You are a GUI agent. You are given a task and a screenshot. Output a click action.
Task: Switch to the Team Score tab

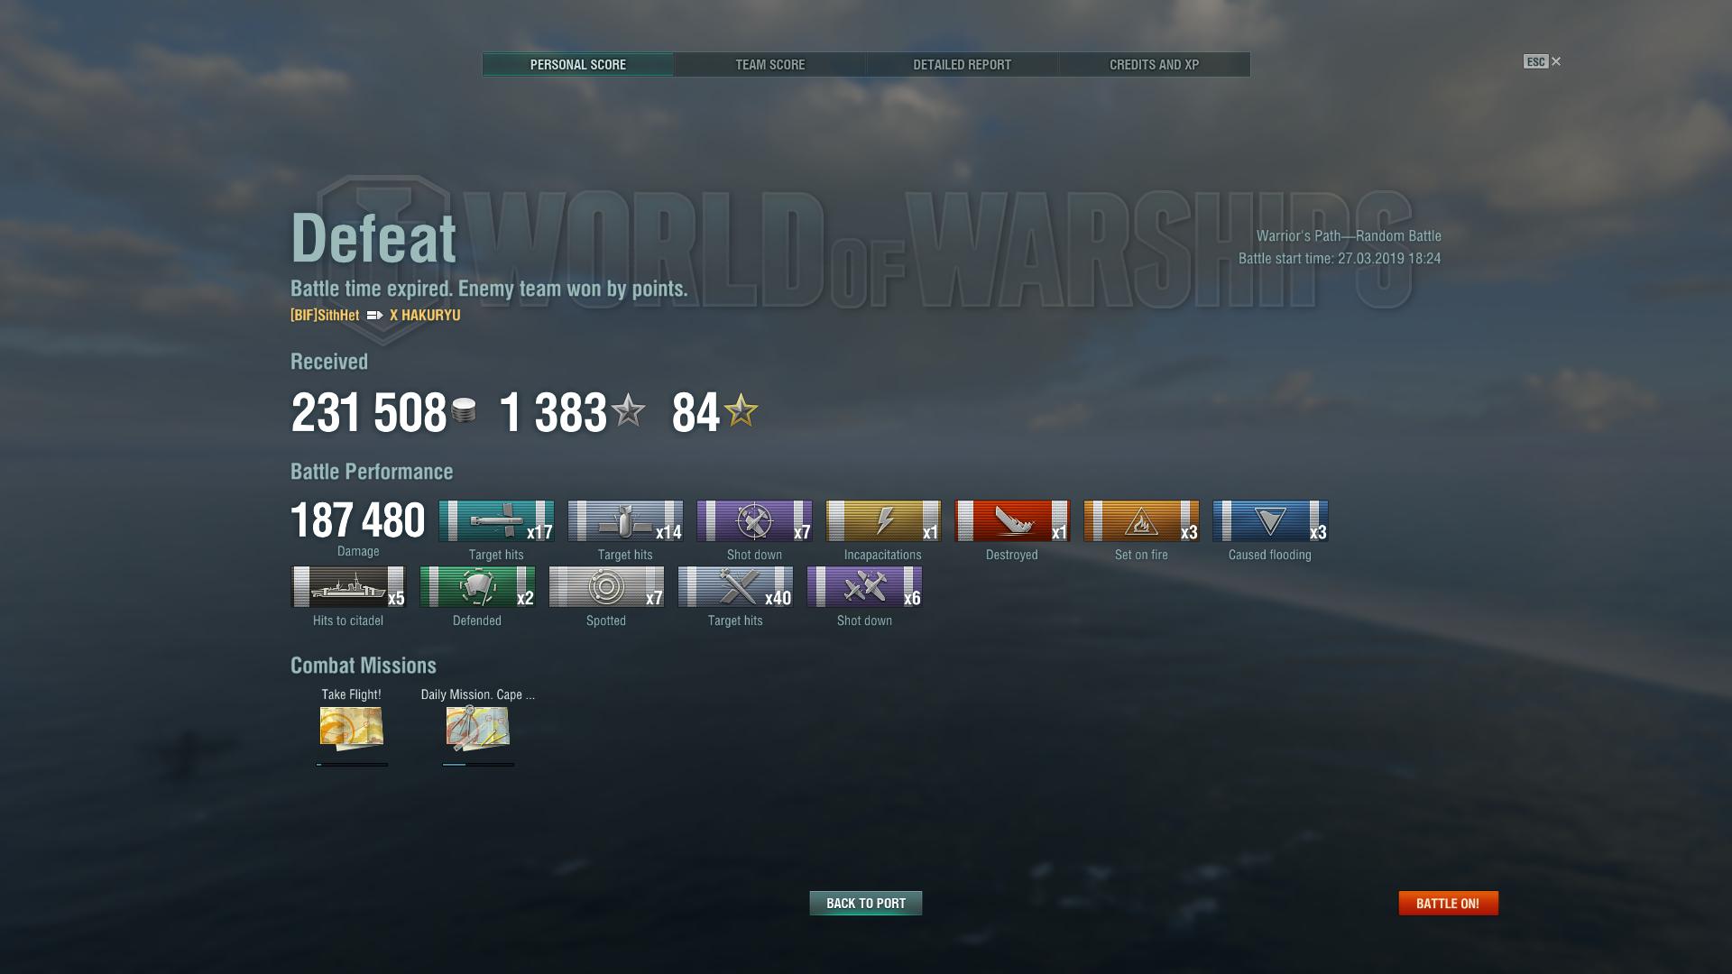(769, 65)
